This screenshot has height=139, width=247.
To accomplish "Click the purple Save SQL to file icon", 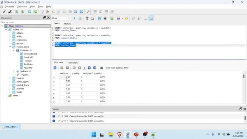I will 118,18.
